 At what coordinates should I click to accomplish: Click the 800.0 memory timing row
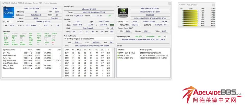pos(88,76)
